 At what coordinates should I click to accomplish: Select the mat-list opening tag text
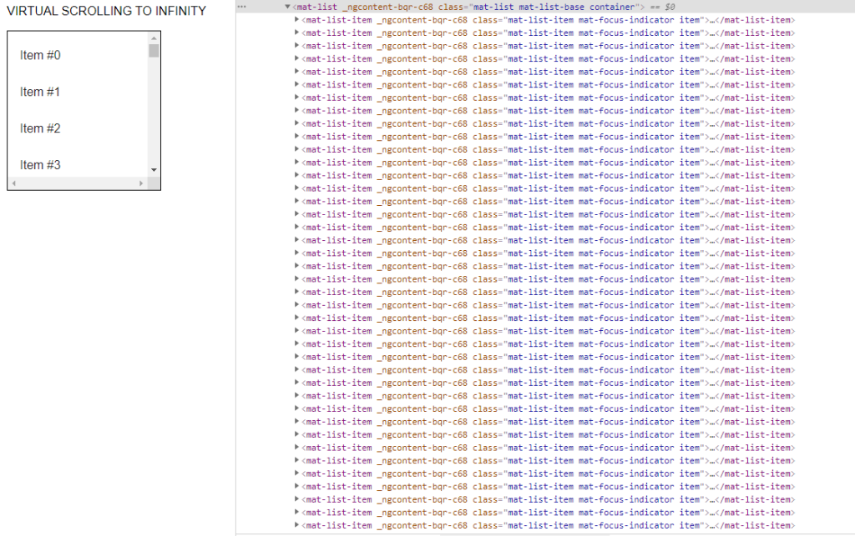468,7
